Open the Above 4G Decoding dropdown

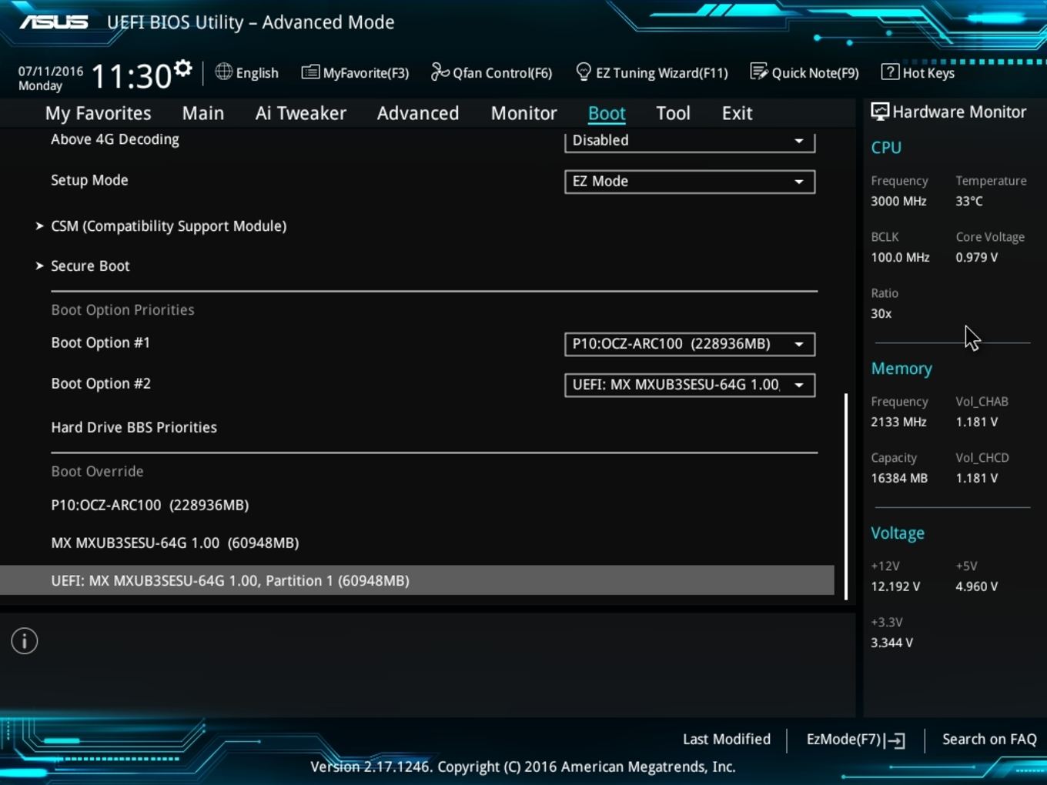(690, 141)
